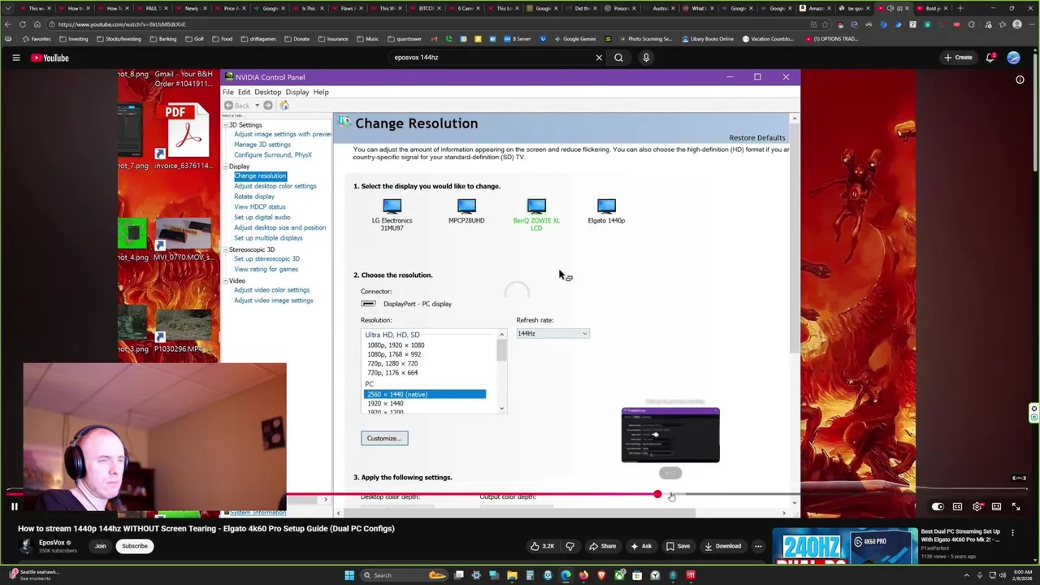The height and width of the screenshot is (585, 1040).
Task: Join the EposVox channel membership
Action: [x=100, y=546]
